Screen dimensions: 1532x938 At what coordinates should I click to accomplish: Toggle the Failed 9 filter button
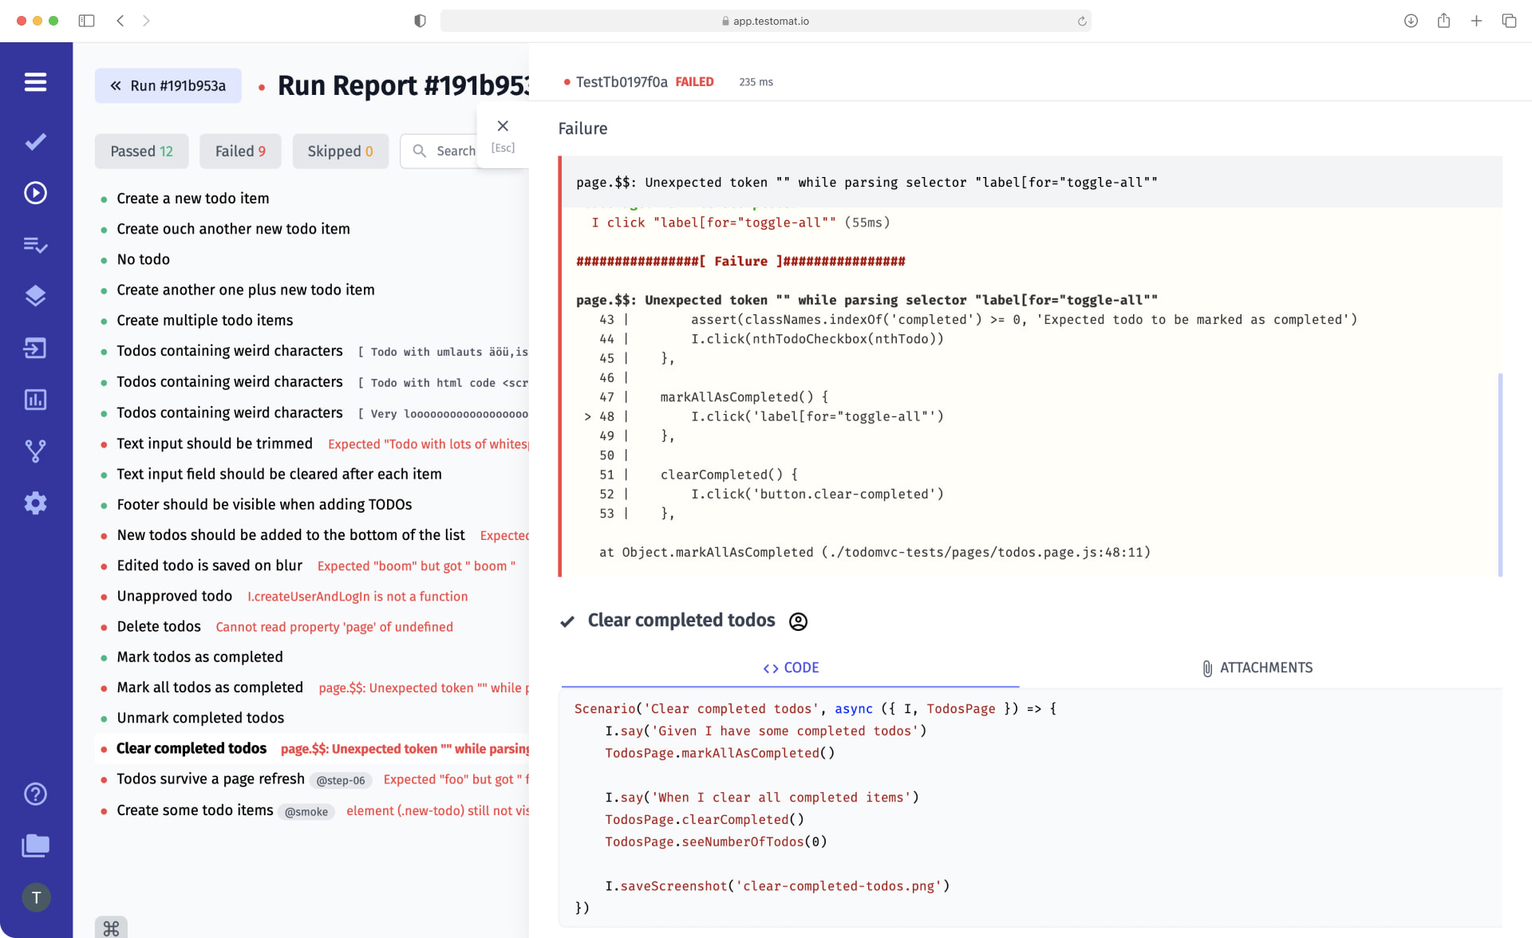click(x=239, y=150)
